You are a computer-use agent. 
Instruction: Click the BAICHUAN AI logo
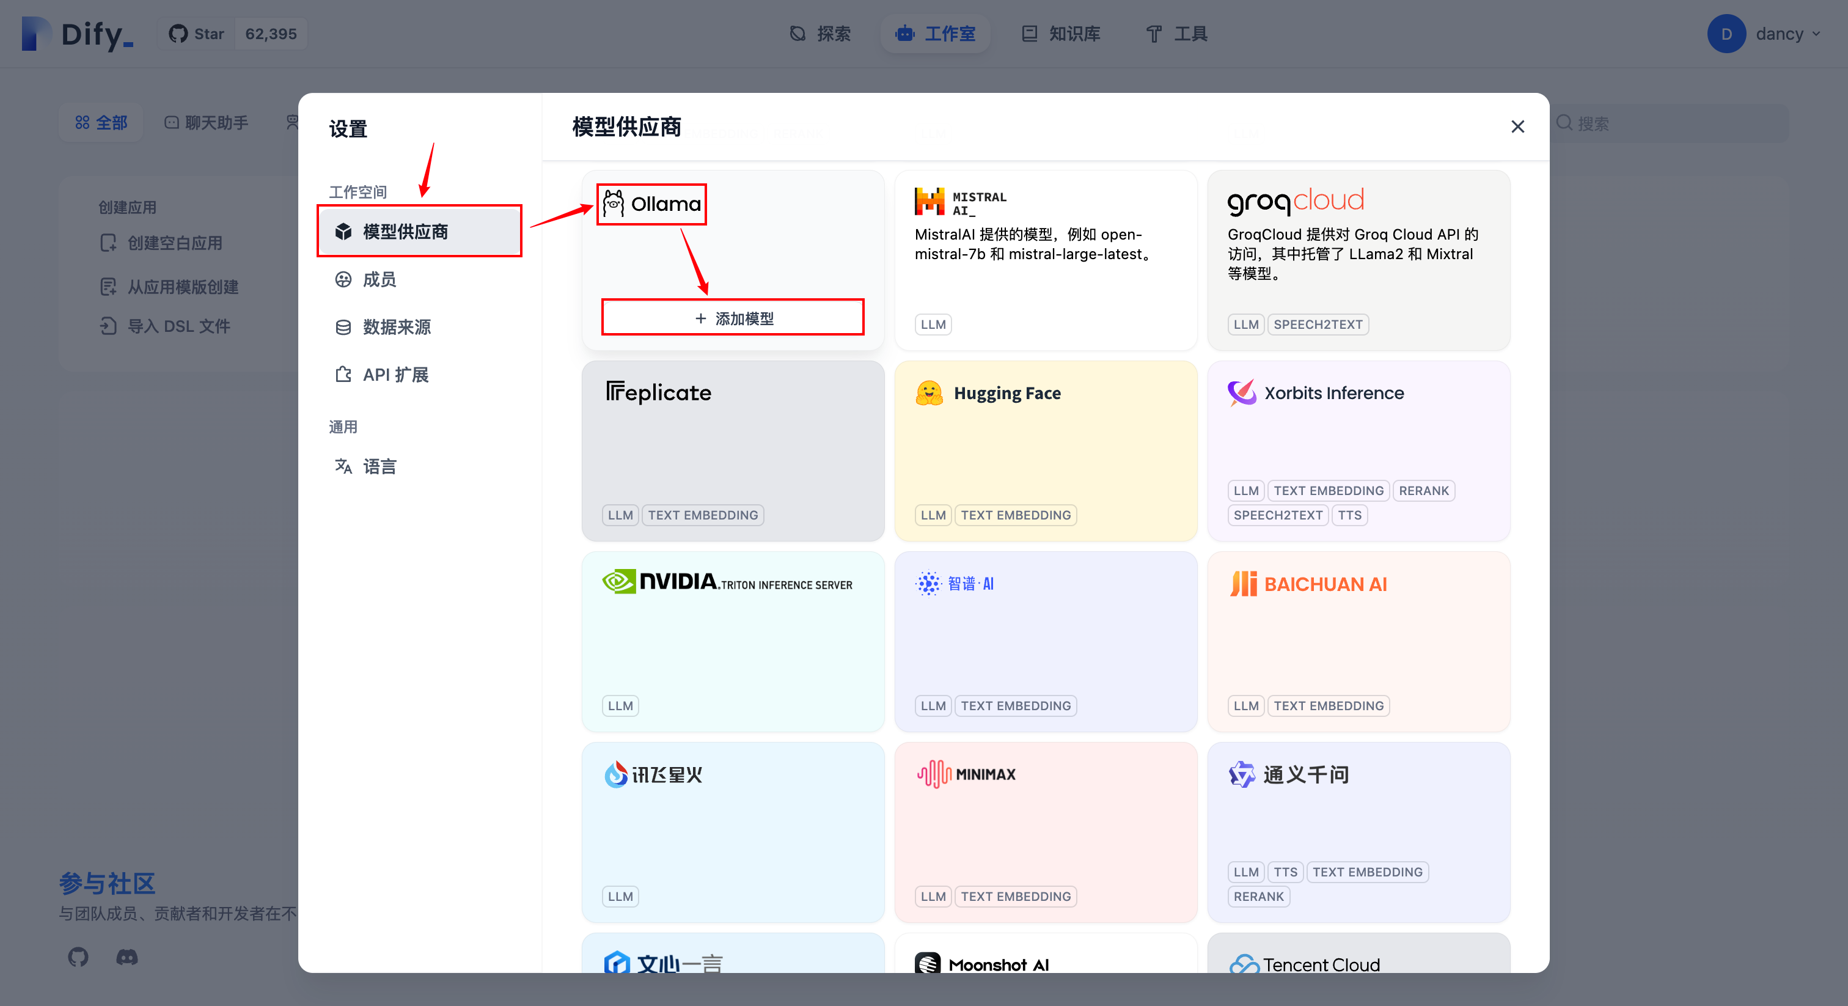1308,584
